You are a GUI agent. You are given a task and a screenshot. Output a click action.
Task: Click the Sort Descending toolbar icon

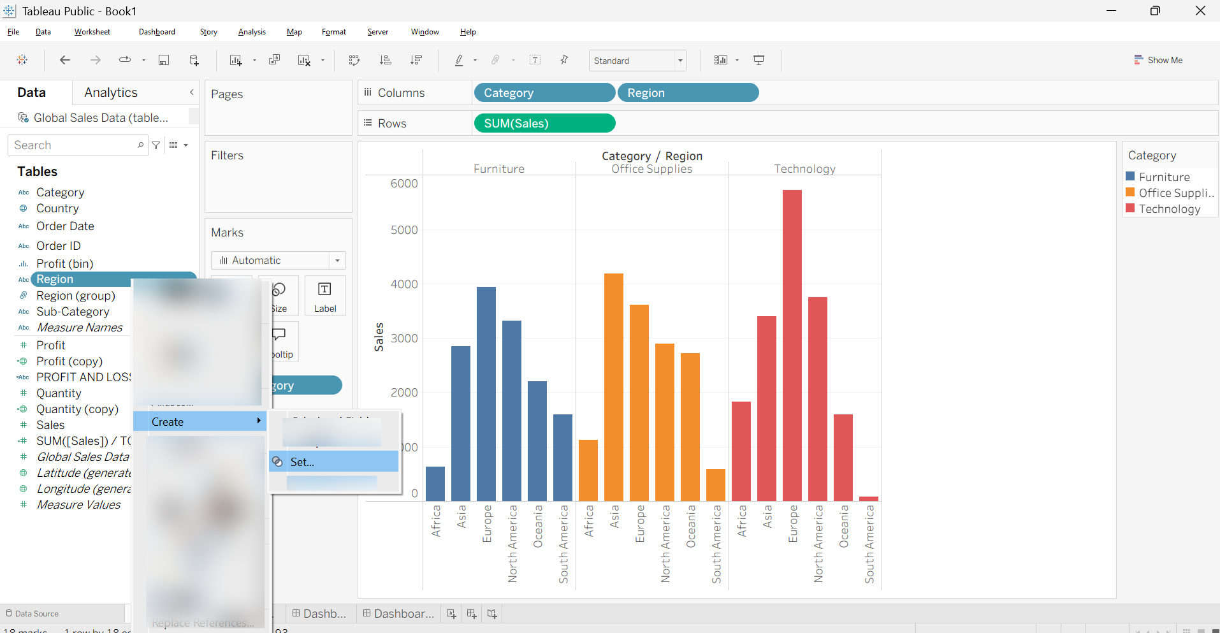tap(416, 60)
